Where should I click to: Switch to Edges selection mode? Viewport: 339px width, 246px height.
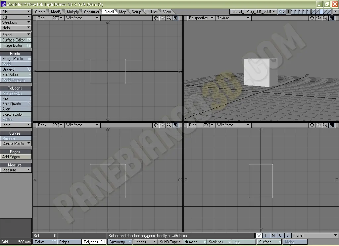pos(69,242)
